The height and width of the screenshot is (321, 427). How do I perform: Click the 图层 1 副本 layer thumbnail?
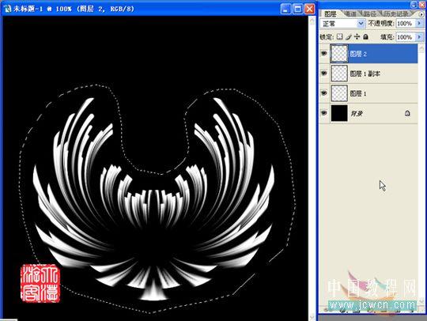(339, 74)
